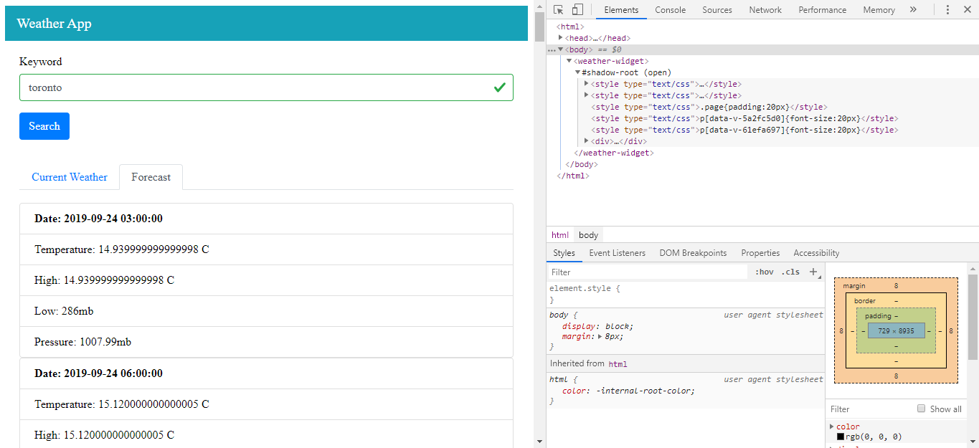
Task: Click the High: 14.939999999999998 C row
Action: (x=266, y=280)
